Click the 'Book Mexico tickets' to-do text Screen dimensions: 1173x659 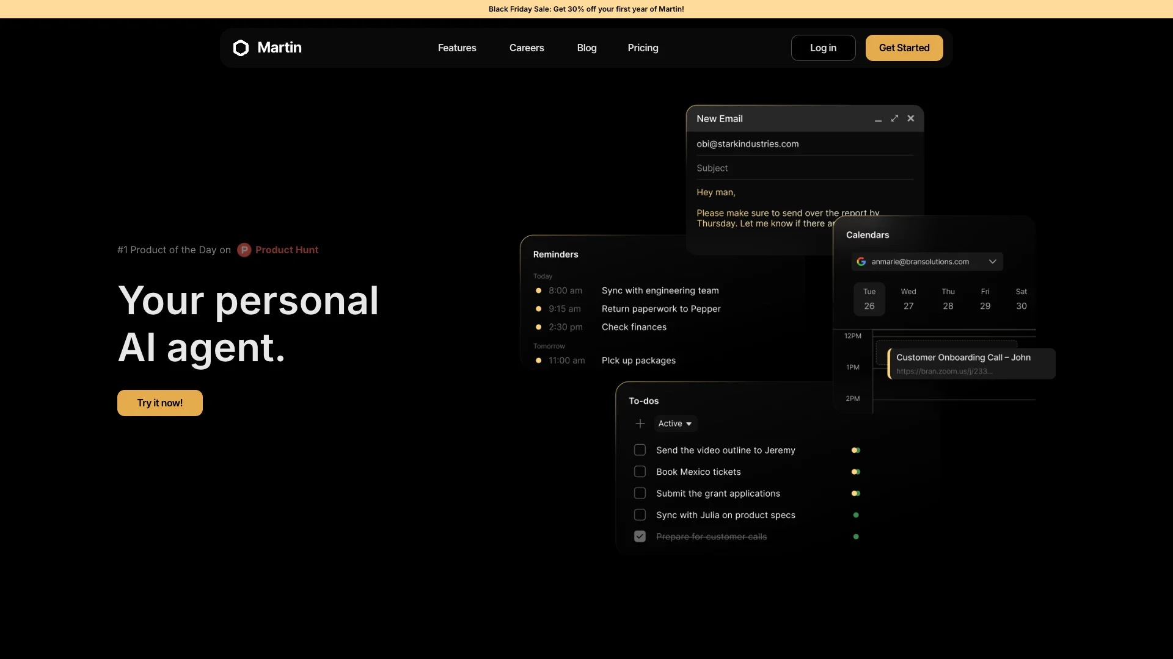coord(698,472)
